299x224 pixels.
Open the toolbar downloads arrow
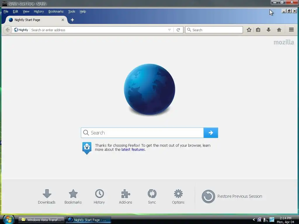269,30
